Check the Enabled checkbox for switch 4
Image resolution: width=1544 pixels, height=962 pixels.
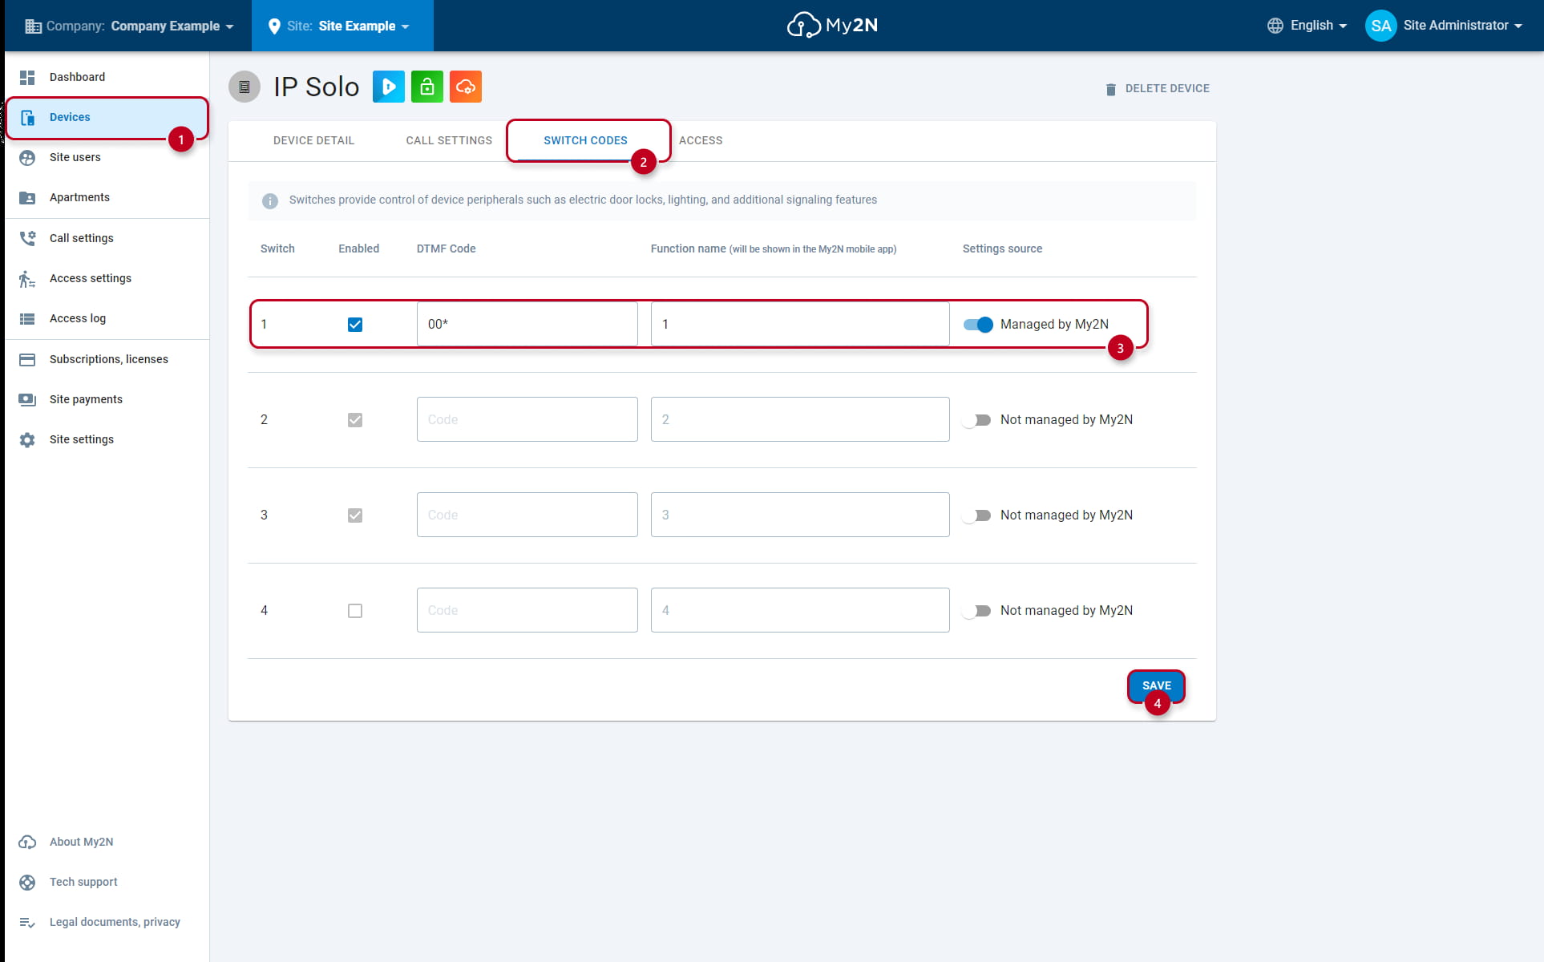coord(355,611)
